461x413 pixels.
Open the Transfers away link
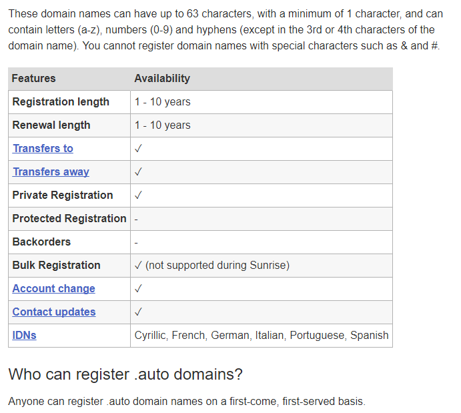click(x=51, y=171)
